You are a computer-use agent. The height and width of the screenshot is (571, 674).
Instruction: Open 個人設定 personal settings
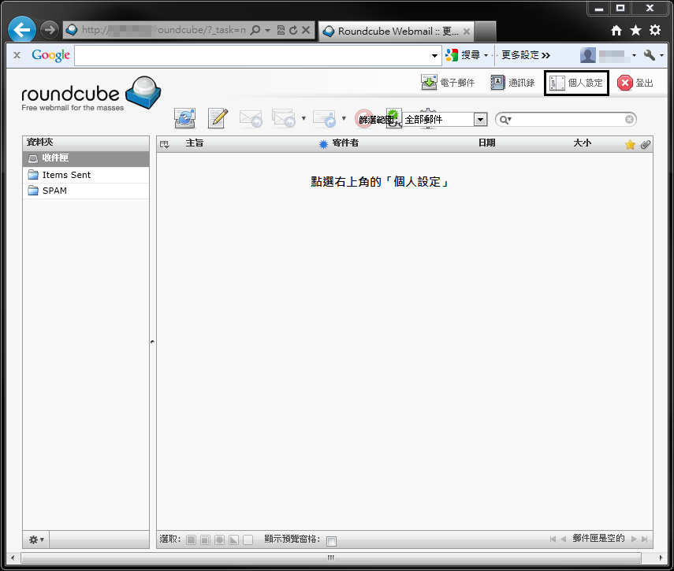(576, 83)
